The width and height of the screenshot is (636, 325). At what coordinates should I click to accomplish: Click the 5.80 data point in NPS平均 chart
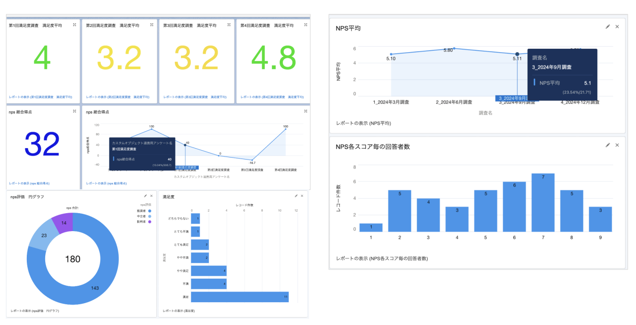tap(454, 48)
